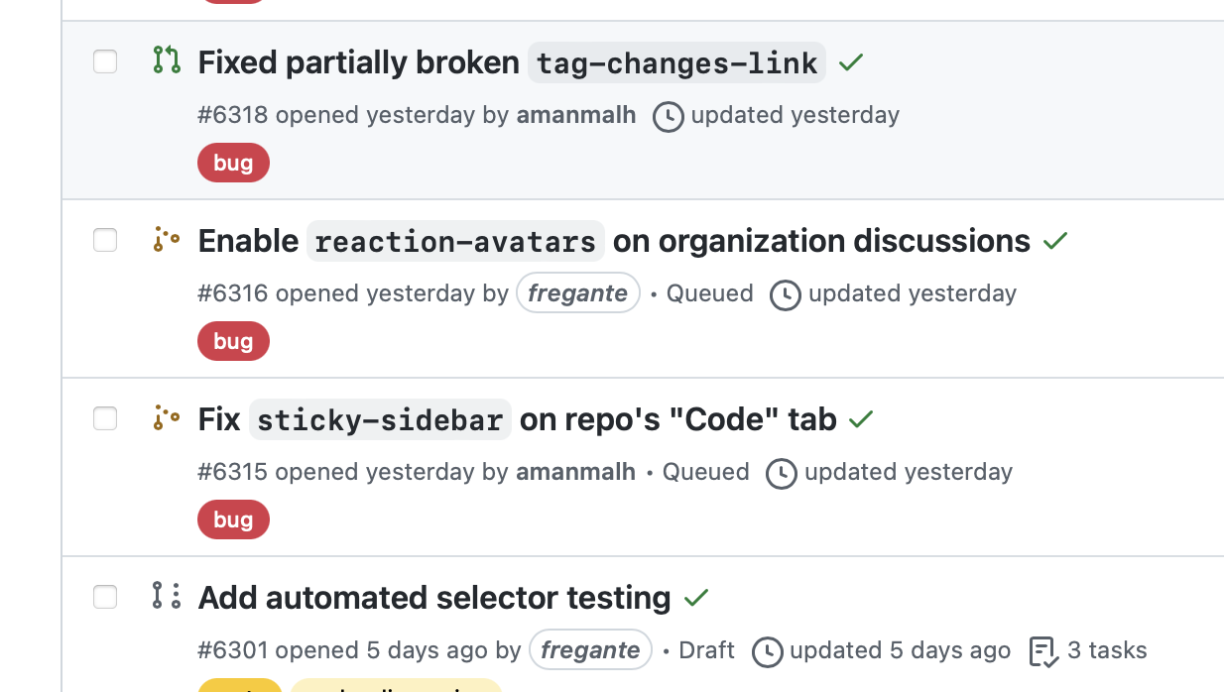Select the bug label under the tag-changes-link PR
This screenshot has width=1224, height=692.
point(233,162)
